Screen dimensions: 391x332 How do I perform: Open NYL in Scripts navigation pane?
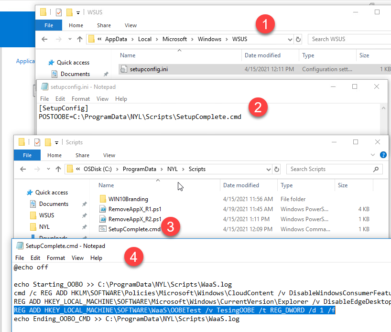(44, 226)
